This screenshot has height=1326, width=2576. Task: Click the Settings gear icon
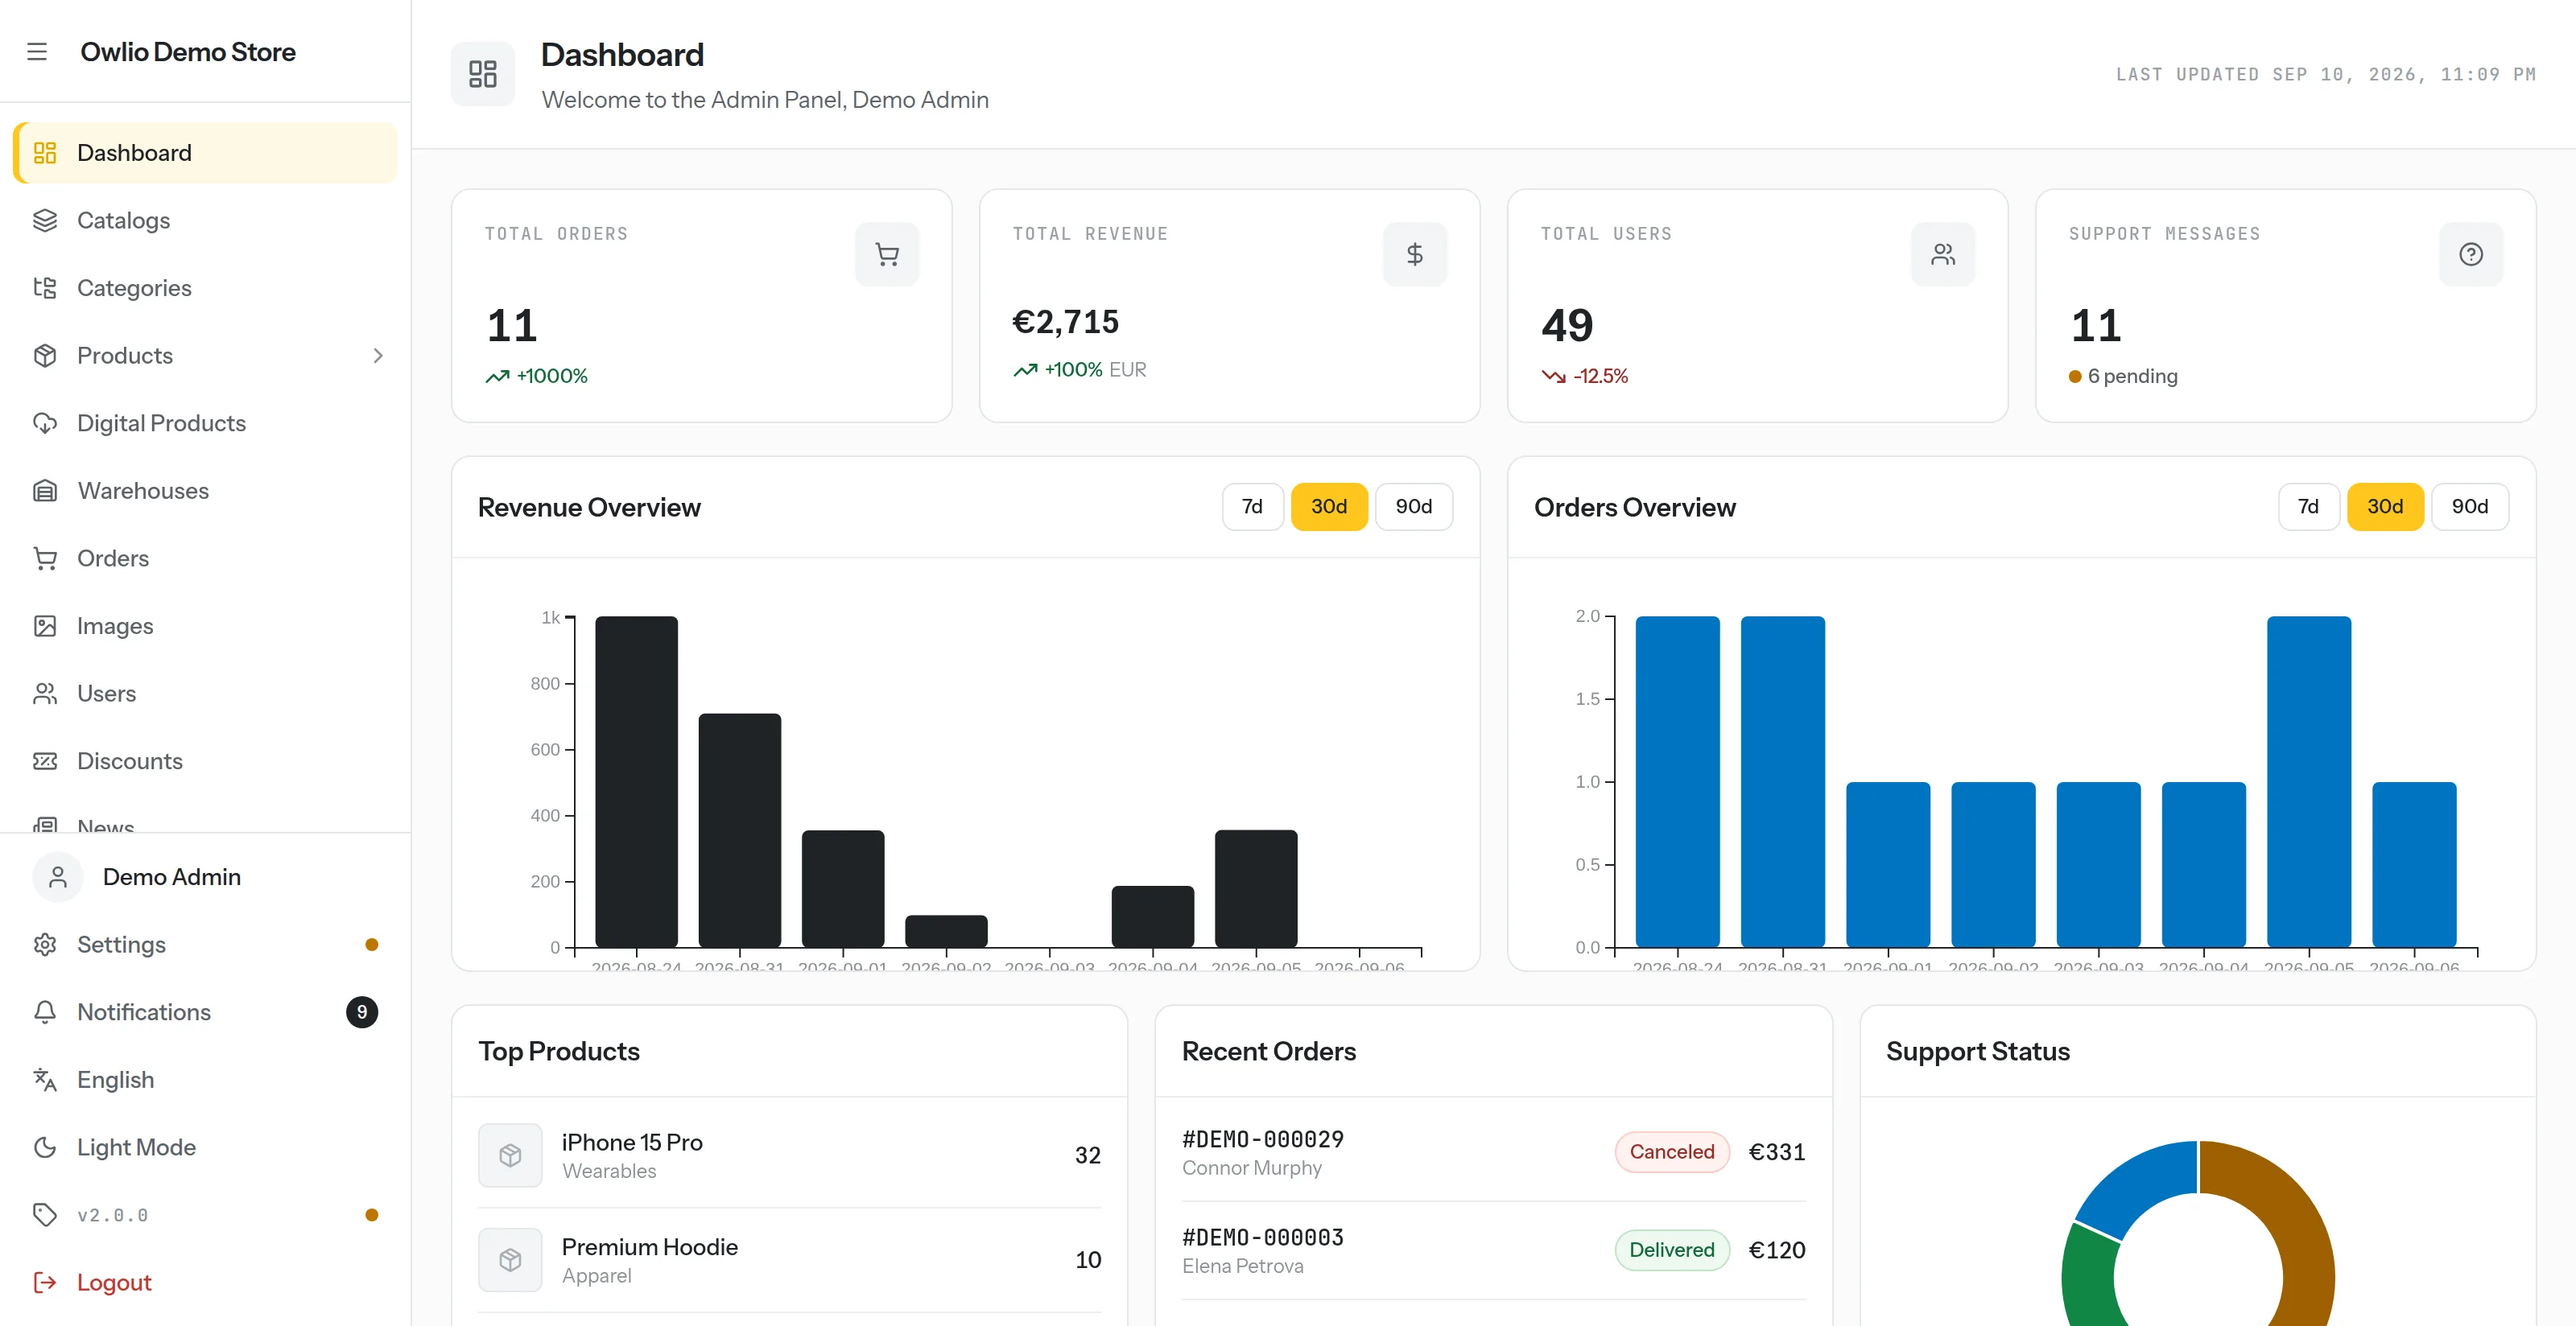(45, 945)
